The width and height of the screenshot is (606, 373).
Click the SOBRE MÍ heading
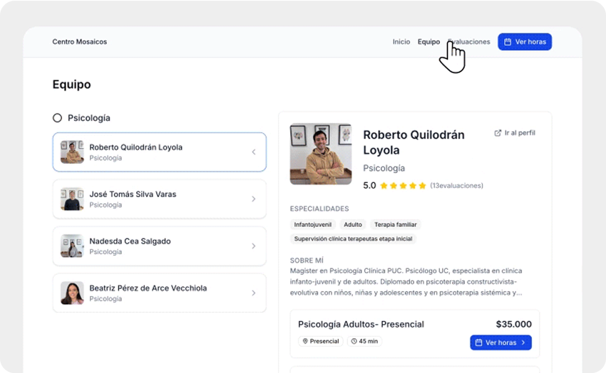pos(306,261)
